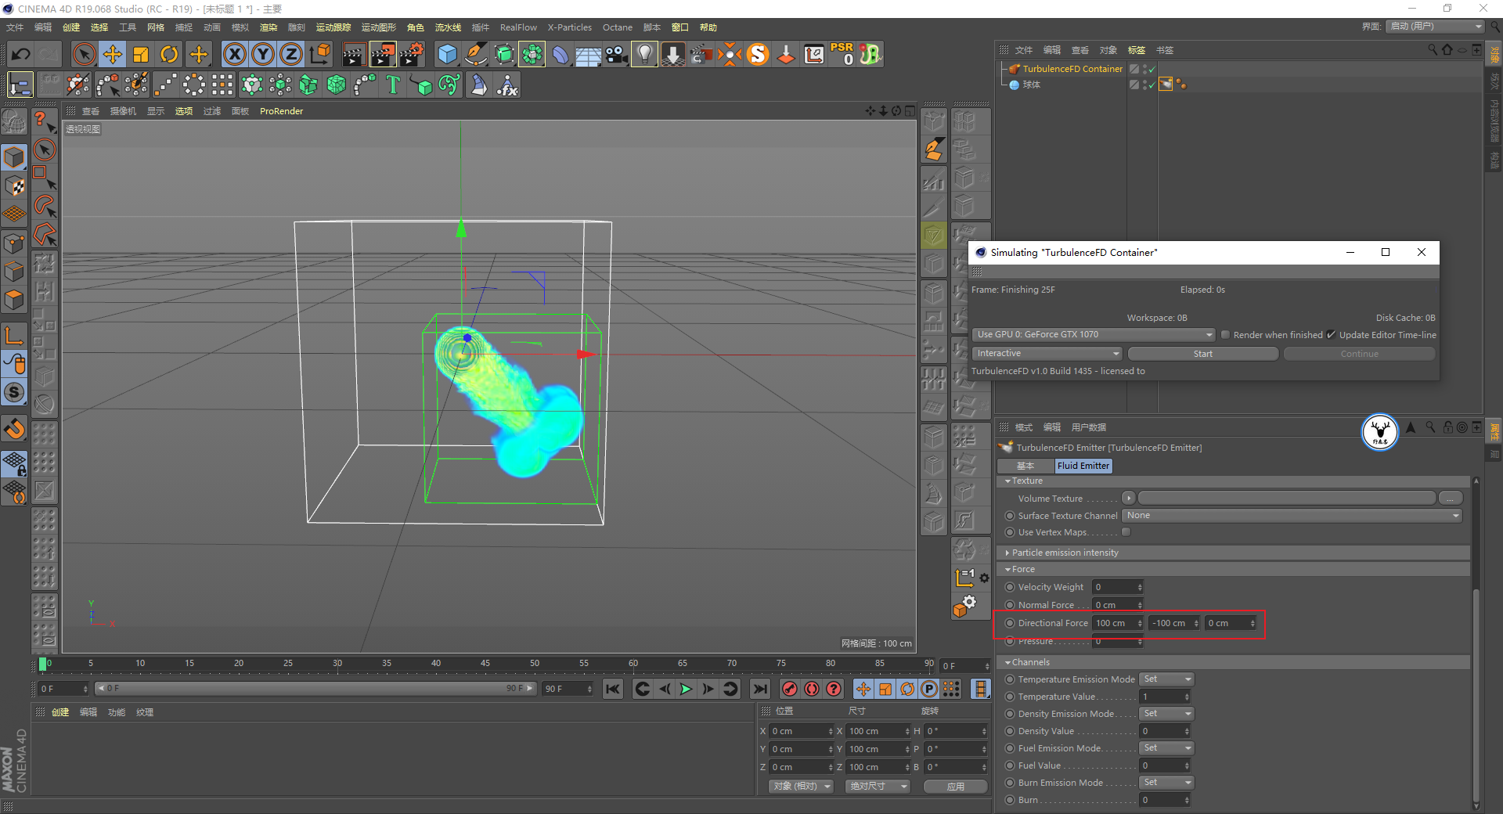Open the X-Particles menu
Screen dimensions: 1503x814
(570, 27)
